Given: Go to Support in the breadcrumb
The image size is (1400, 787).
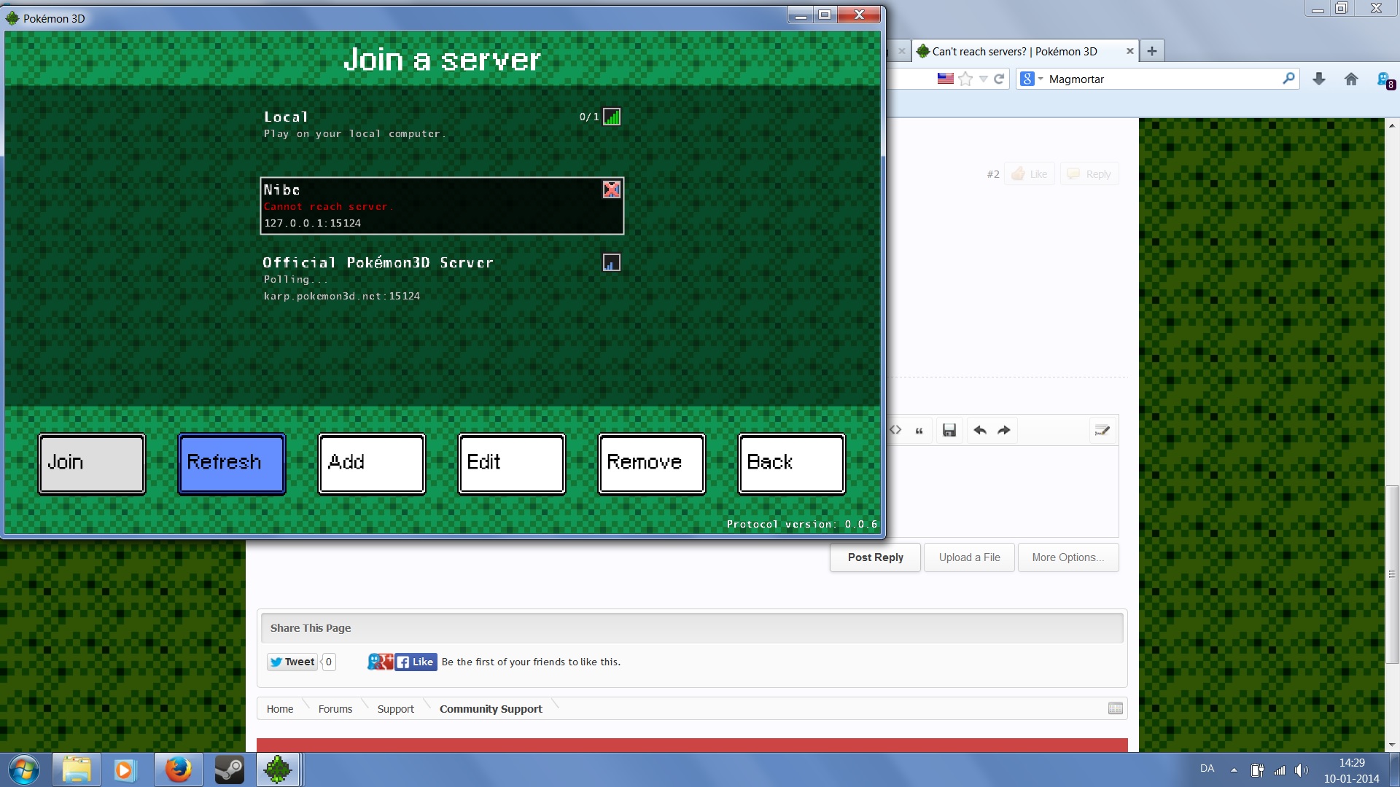Looking at the screenshot, I should [x=395, y=709].
